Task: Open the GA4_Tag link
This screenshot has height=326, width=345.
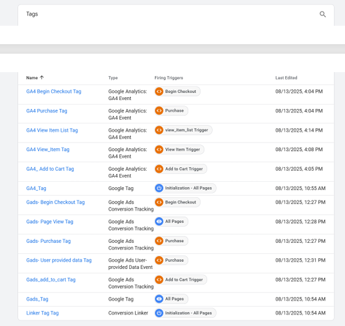Action: click(x=36, y=188)
